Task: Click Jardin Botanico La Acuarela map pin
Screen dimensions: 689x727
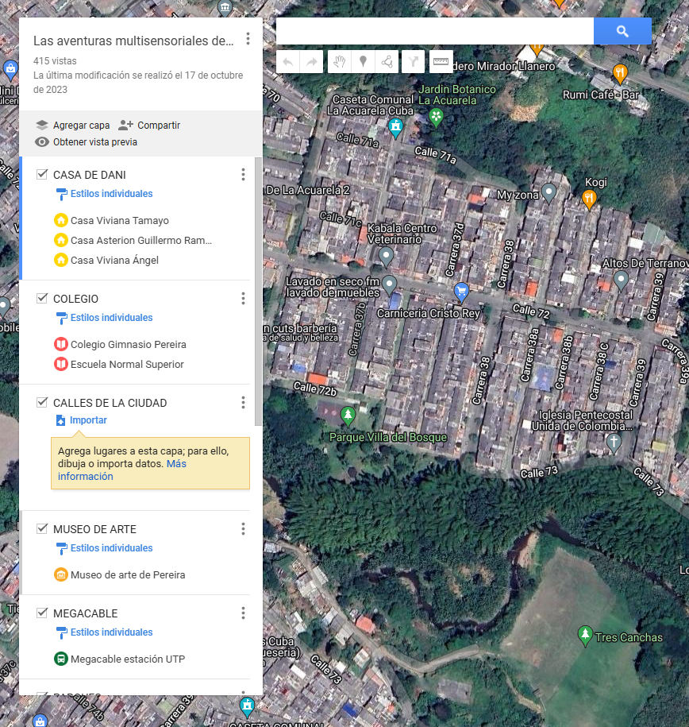Action: pyautogui.click(x=436, y=117)
